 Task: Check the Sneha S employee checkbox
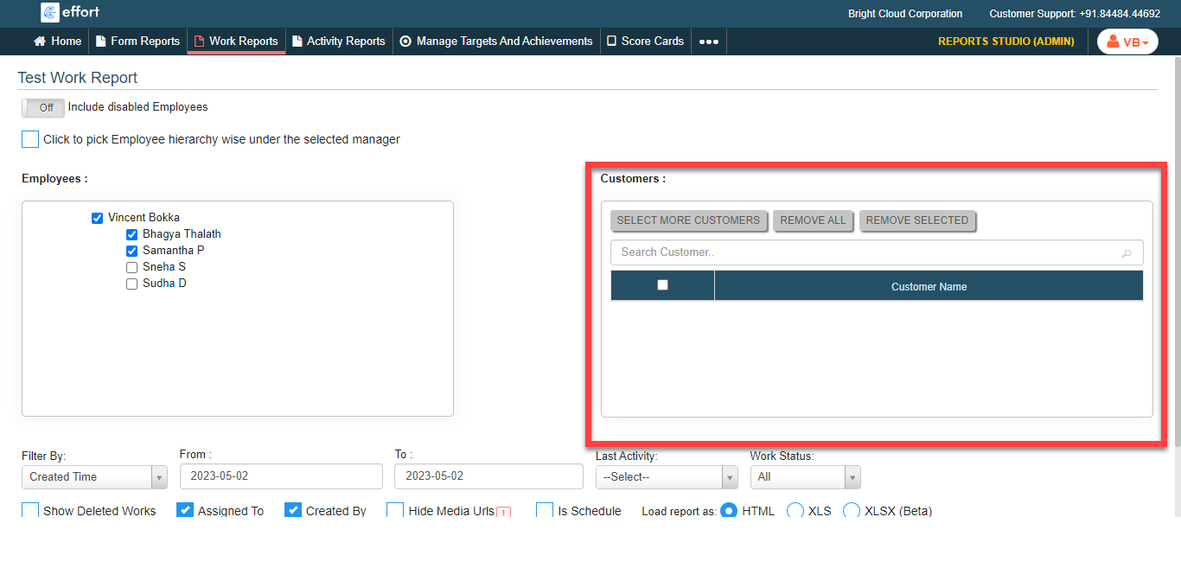(132, 267)
